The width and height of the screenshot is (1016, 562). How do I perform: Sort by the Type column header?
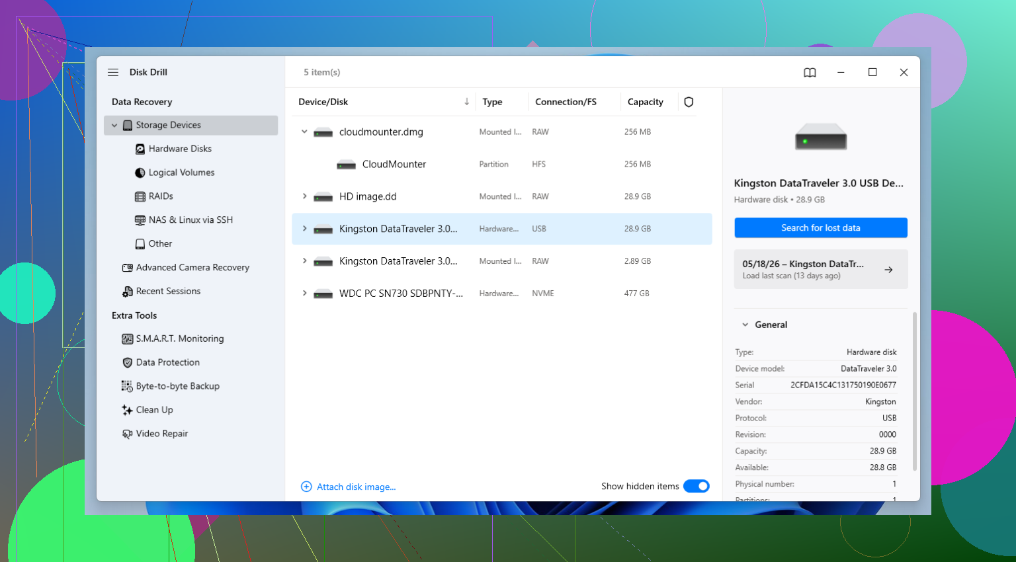492,102
